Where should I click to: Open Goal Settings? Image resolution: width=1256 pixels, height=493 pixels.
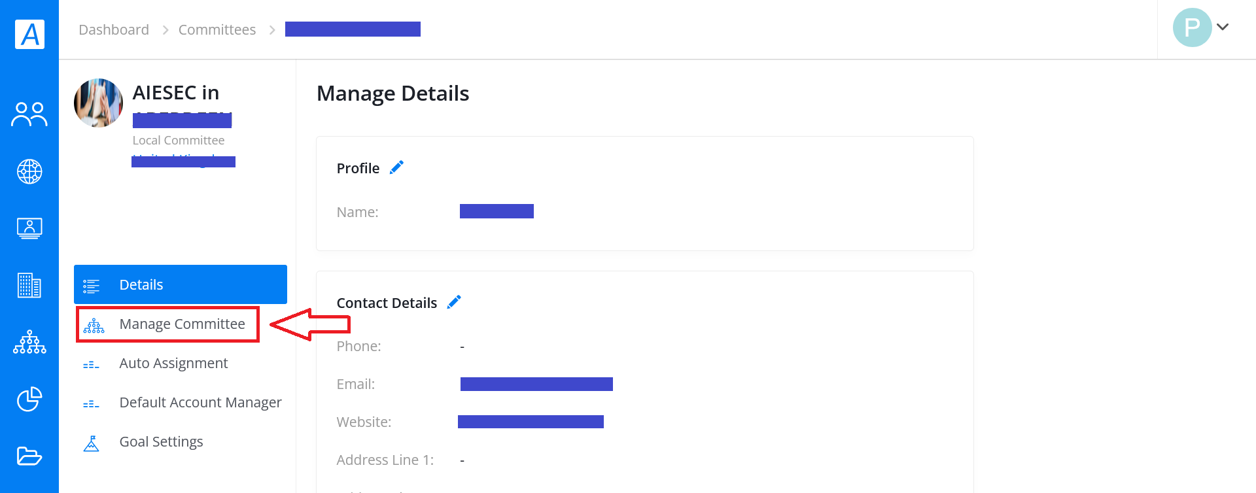coord(161,442)
